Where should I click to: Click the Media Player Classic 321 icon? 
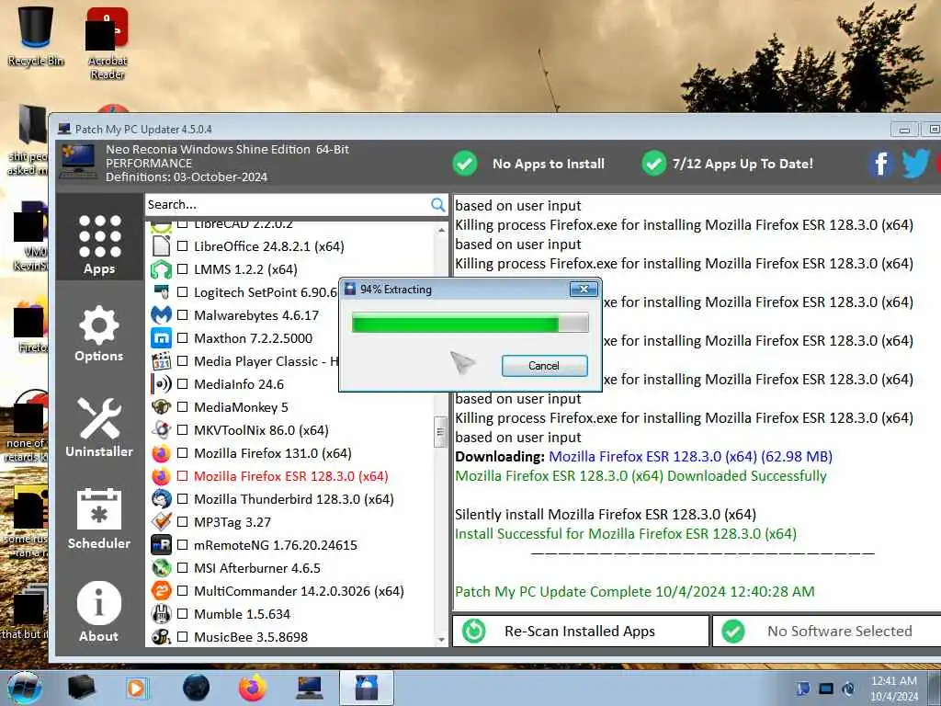[161, 360]
